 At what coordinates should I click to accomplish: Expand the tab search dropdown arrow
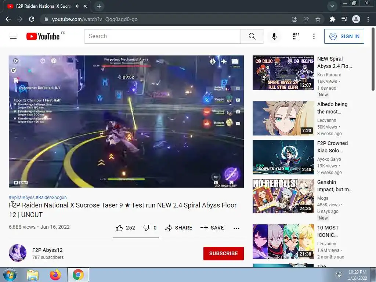click(332, 6)
